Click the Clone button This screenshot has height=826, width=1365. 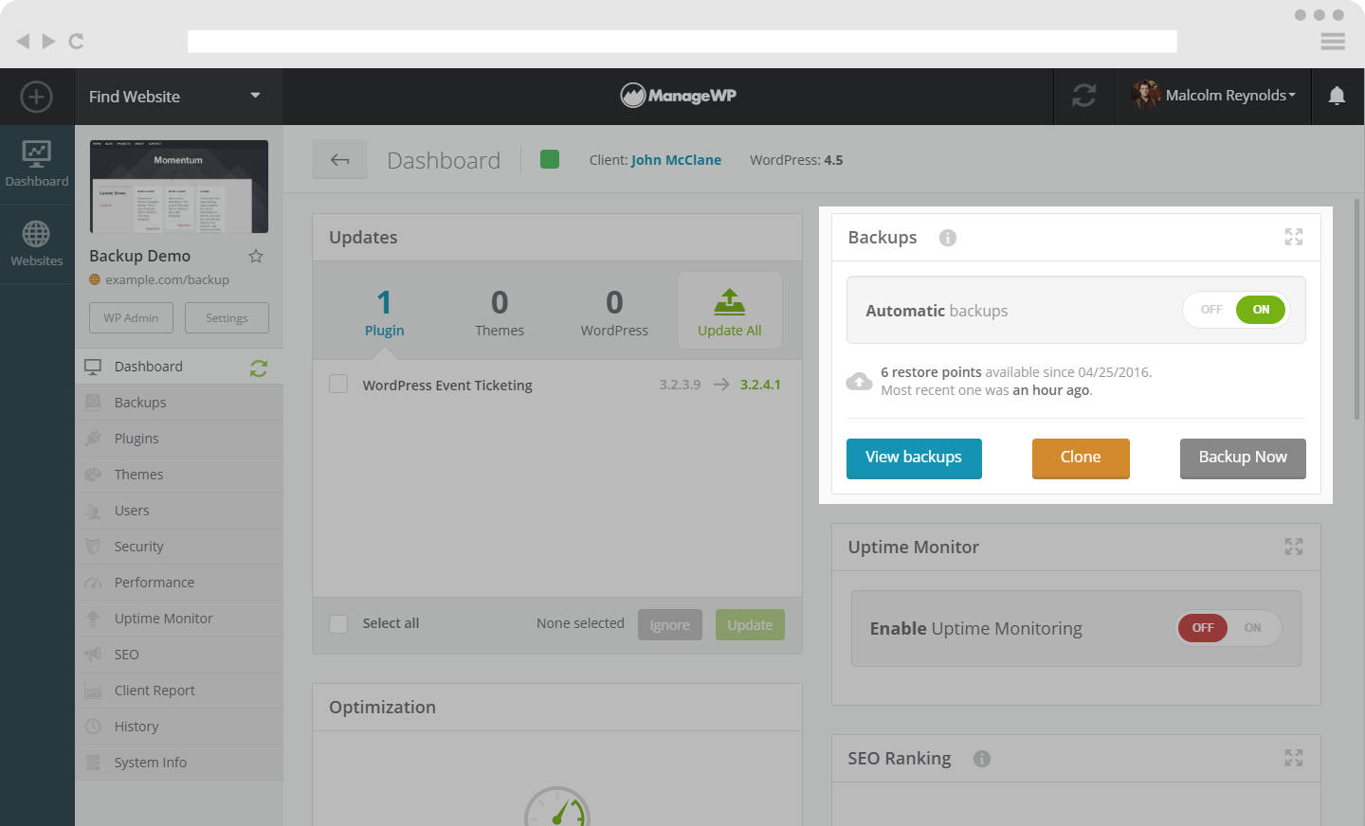(x=1081, y=458)
